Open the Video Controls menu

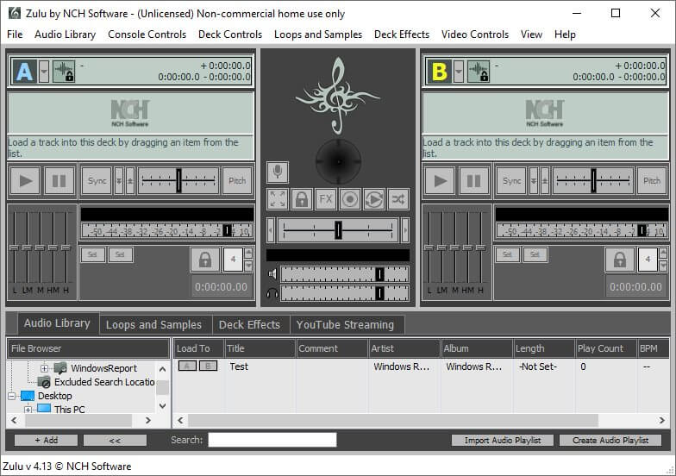click(474, 34)
